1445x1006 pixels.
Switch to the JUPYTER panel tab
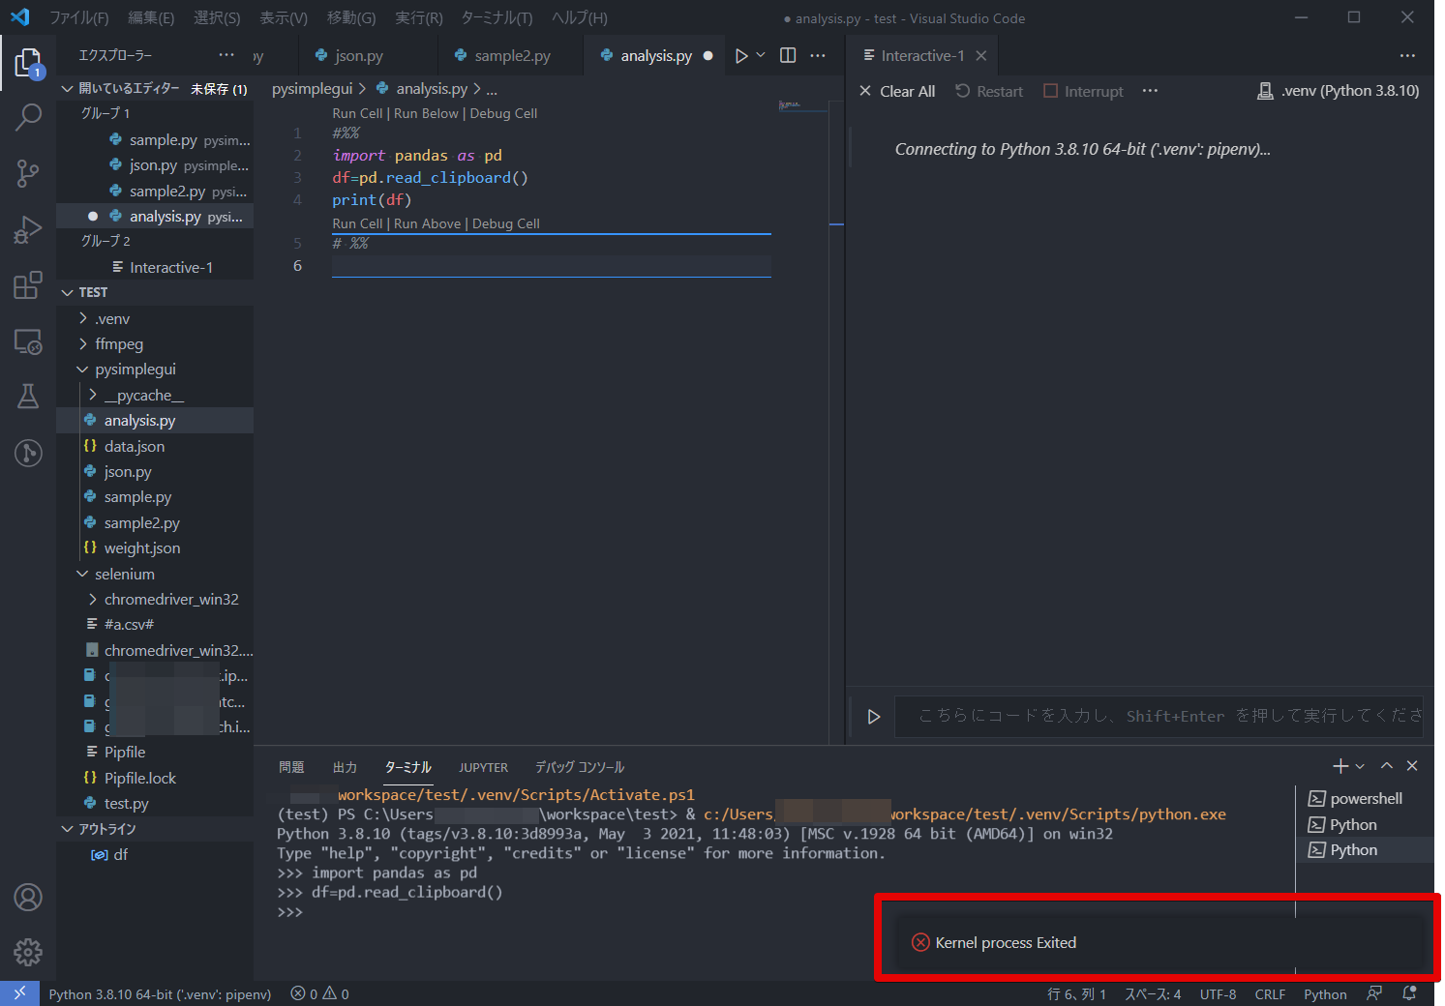[x=483, y=766]
